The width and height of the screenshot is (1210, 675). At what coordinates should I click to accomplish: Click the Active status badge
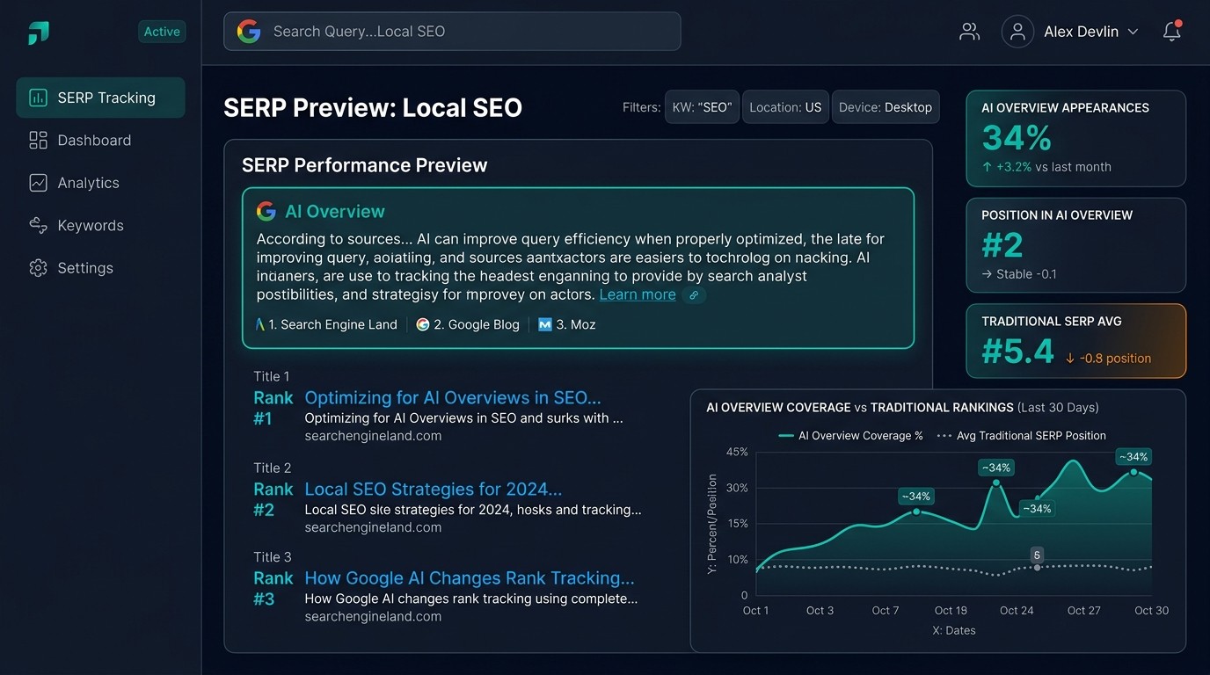click(162, 31)
